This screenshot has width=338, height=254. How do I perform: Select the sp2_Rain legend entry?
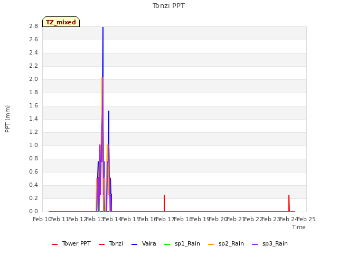click(226, 243)
